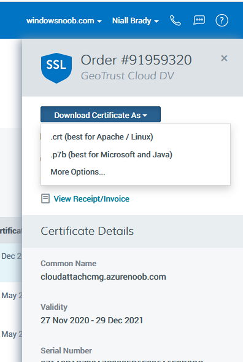Expand the Niall Brady user menu
This screenshot has width=243, height=362.
pyautogui.click(x=136, y=21)
